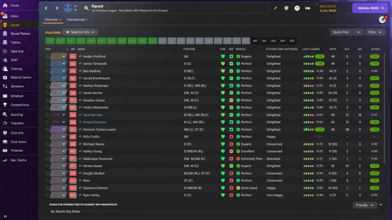Select the GK position pill

[x=50, y=41]
